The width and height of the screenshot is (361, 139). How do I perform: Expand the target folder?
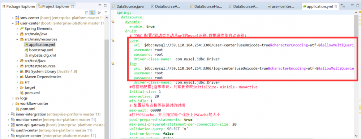pos(17,87)
